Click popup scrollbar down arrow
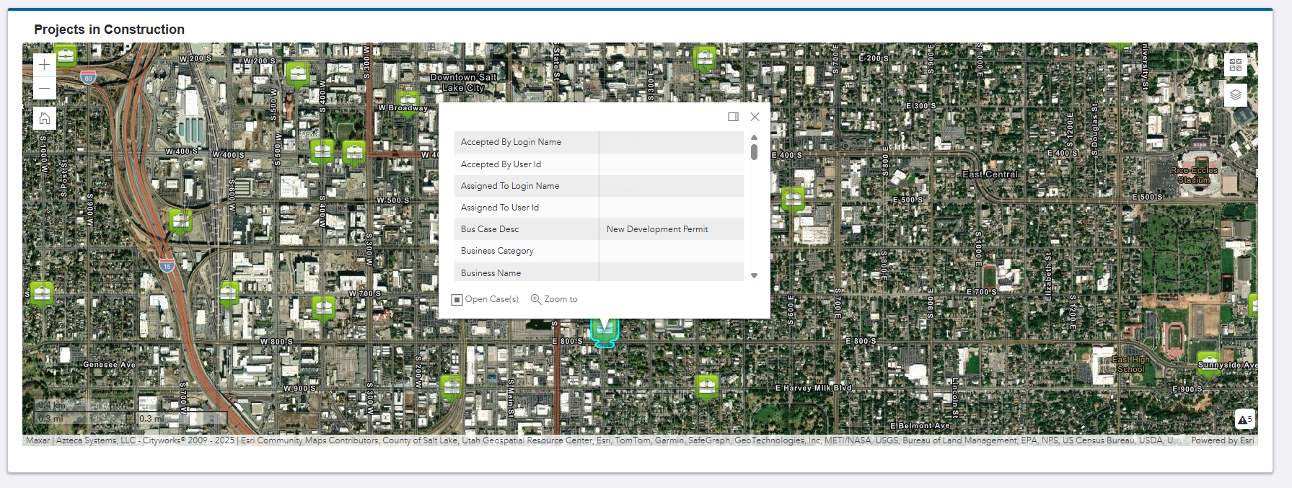 coord(754,275)
